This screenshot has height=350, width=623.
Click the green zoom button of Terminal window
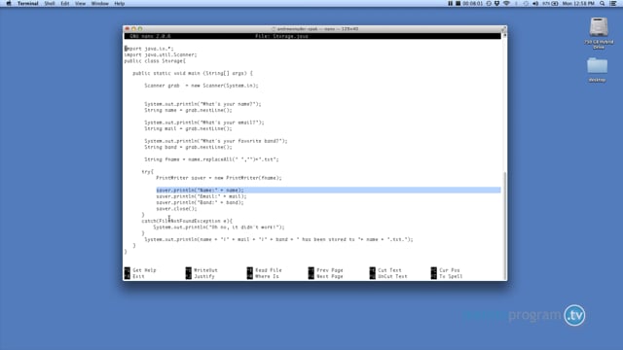(x=140, y=28)
